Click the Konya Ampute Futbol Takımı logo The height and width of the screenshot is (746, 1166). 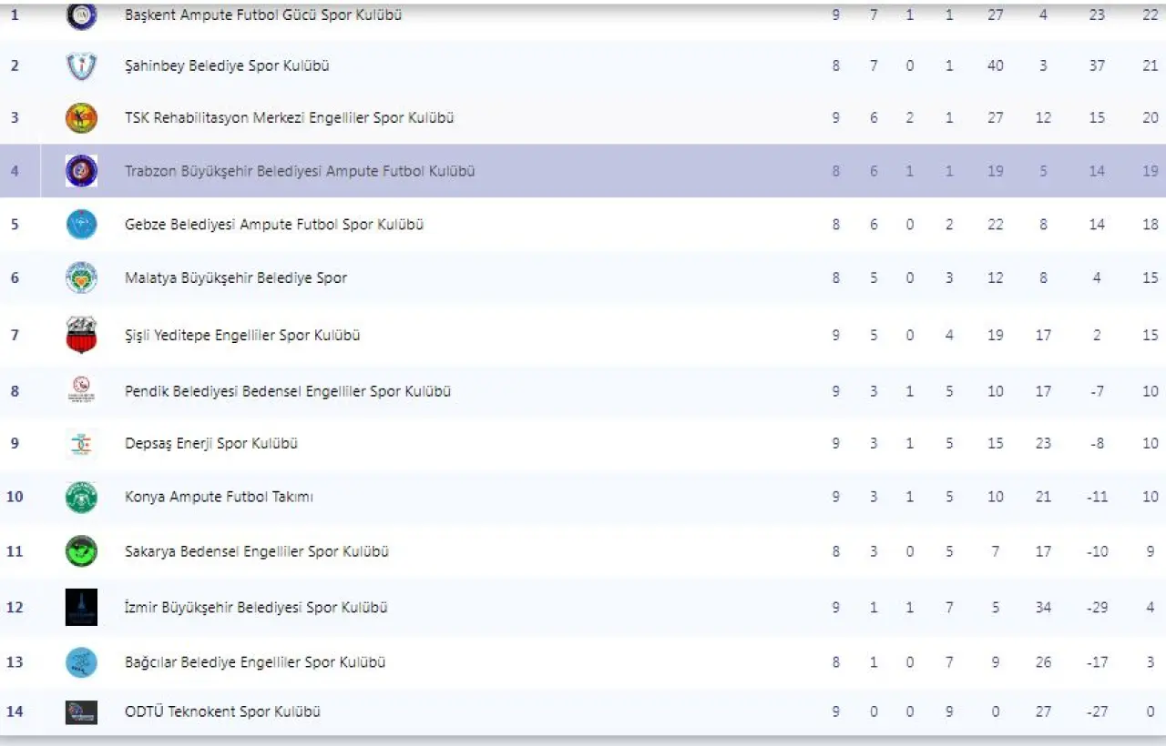pos(81,498)
